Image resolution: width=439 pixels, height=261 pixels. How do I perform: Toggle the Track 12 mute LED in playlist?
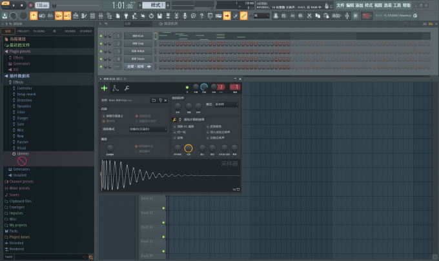pos(163,208)
